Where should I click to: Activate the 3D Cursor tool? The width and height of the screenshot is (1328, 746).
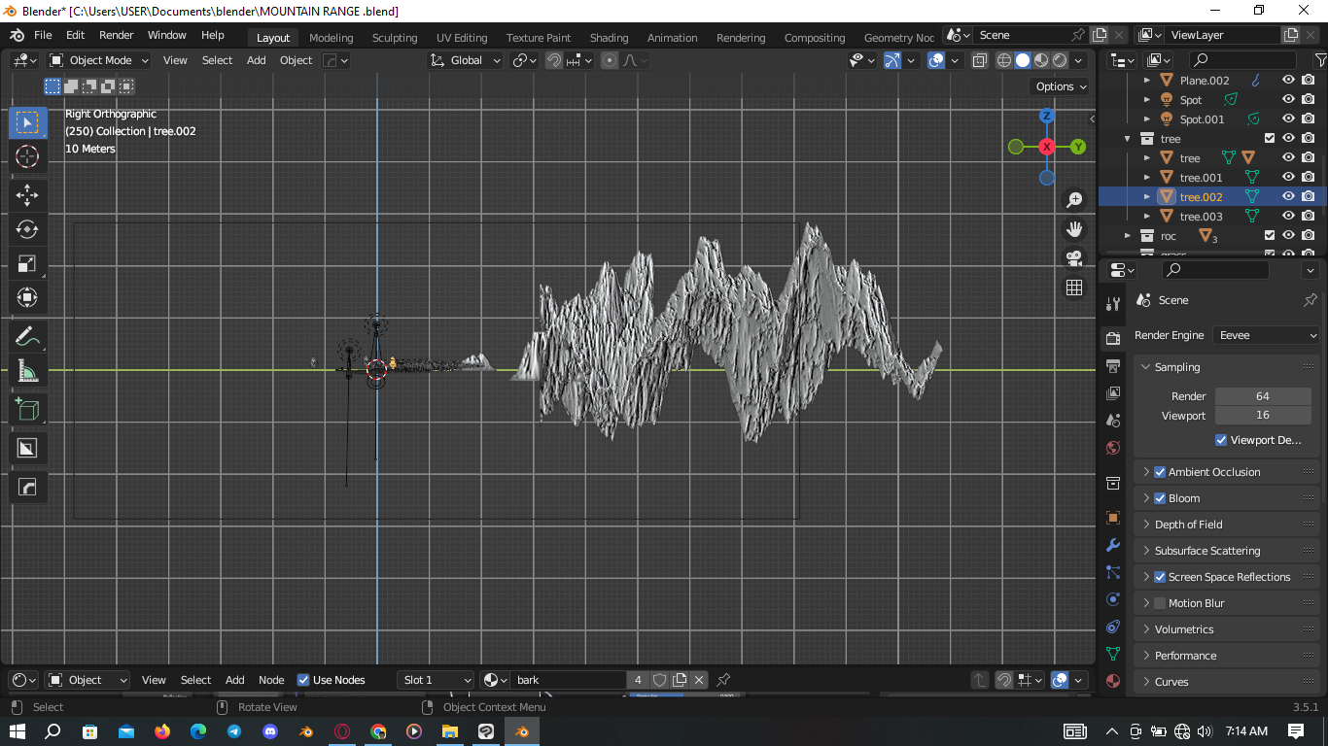[27, 157]
